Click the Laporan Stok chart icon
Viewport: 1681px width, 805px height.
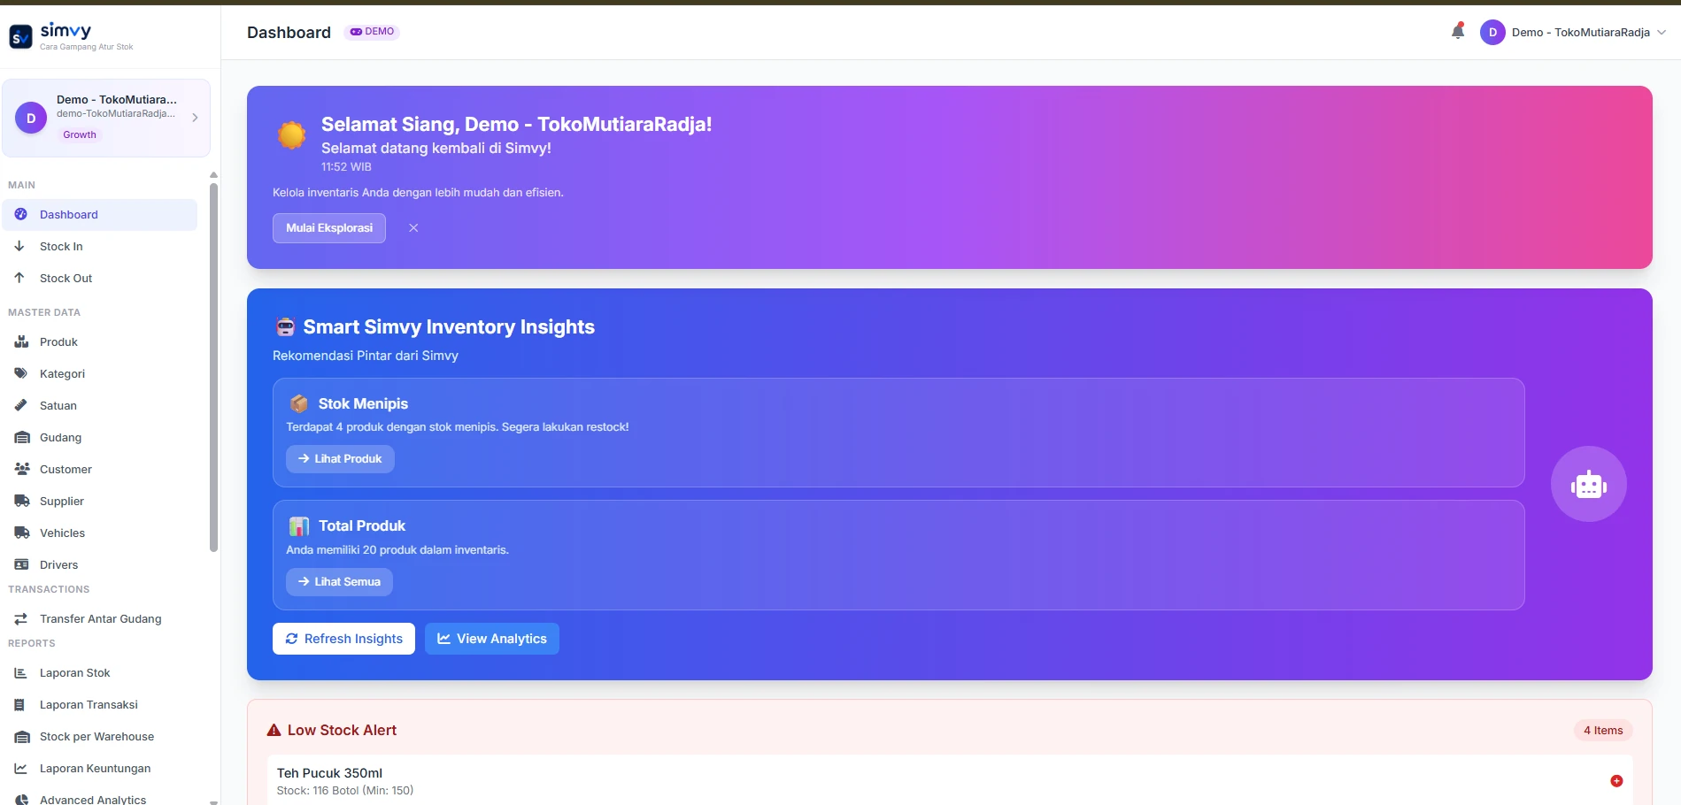pos(21,673)
